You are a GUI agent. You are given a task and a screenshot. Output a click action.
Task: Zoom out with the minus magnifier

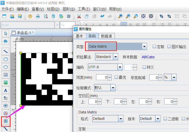tap(128, 16)
